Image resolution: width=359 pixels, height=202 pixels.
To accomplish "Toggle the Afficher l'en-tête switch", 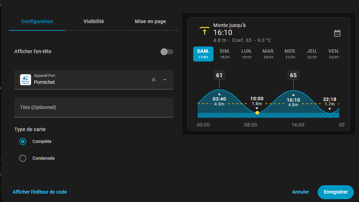I will pyautogui.click(x=167, y=52).
